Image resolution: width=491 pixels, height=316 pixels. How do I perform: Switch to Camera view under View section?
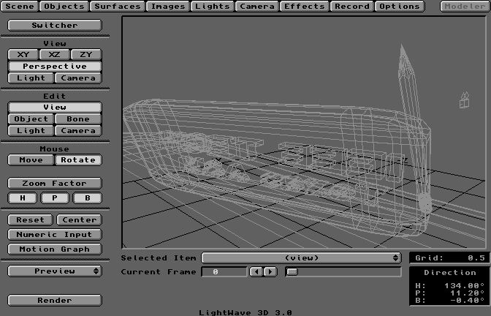[78, 78]
